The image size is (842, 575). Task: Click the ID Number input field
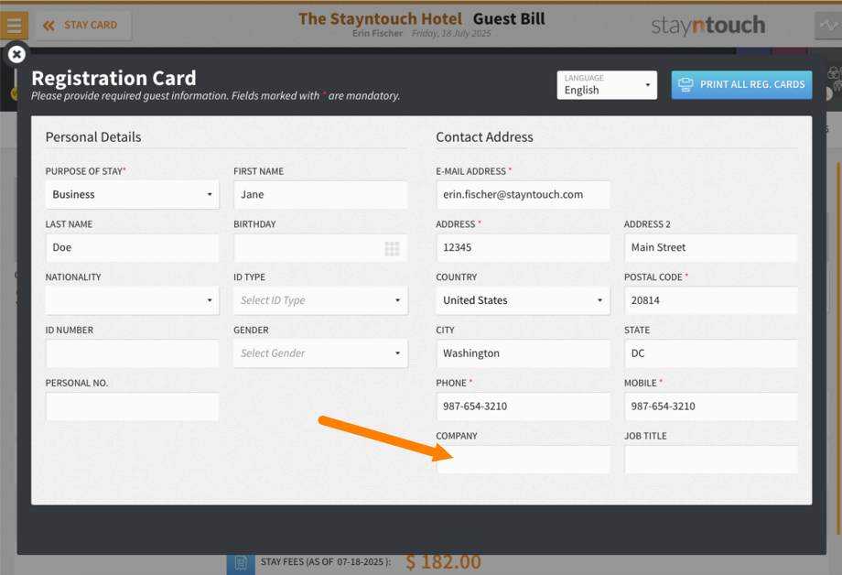pyautogui.click(x=132, y=353)
